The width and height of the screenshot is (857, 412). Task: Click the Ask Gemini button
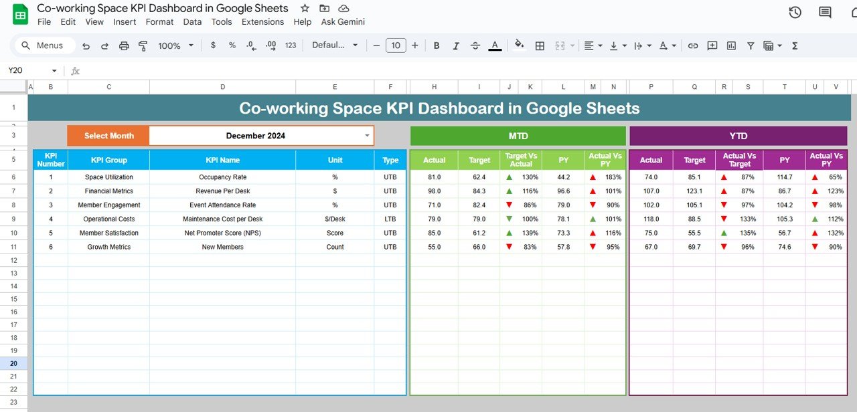[x=343, y=21]
